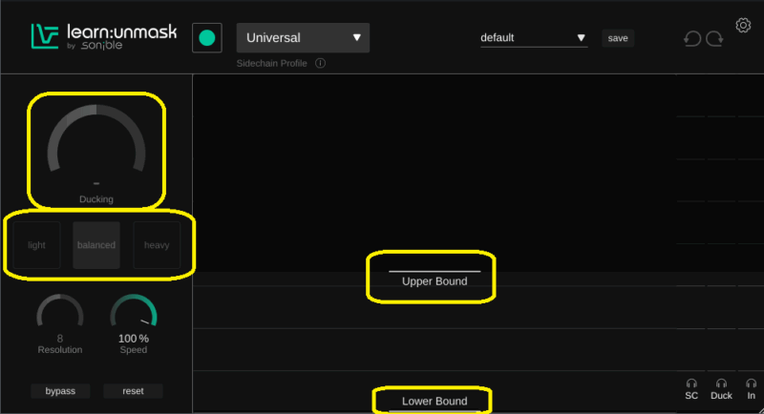Click the redo arrow icon
Screen dimensions: 764x414
715,39
